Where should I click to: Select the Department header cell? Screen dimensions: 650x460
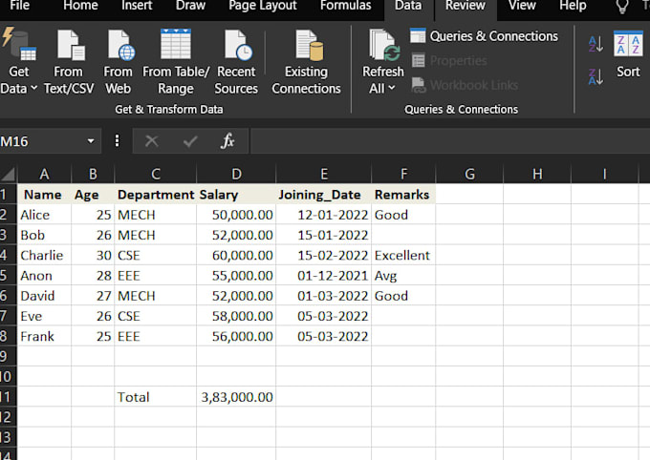pos(156,194)
